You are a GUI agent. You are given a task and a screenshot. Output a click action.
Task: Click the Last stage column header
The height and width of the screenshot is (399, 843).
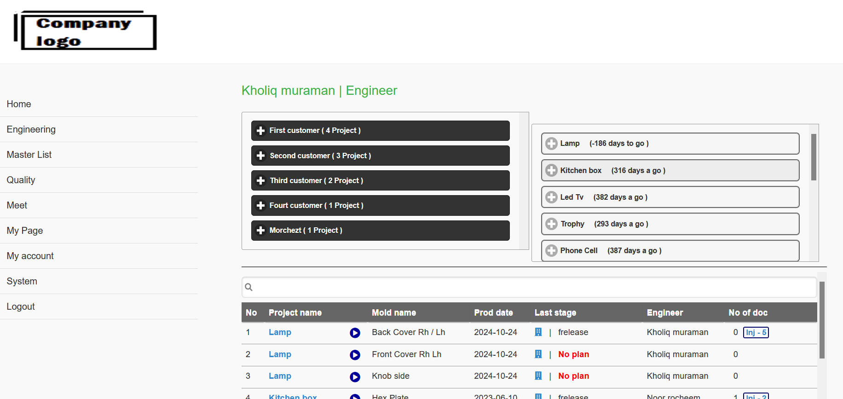pyautogui.click(x=555, y=312)
